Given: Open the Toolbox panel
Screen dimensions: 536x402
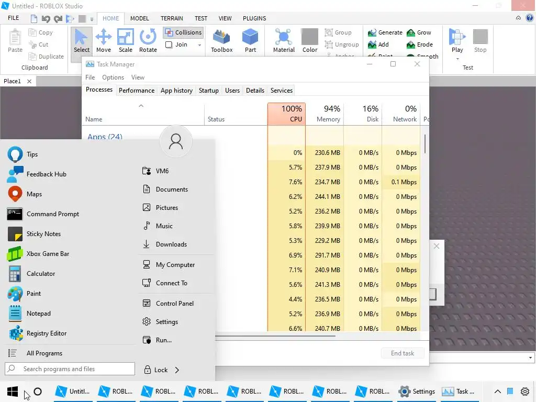Looking at the screenshot, I should coord(221,41).
